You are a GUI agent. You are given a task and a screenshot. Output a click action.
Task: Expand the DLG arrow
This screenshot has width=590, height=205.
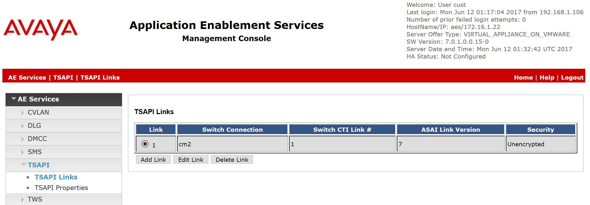(23, 126)
